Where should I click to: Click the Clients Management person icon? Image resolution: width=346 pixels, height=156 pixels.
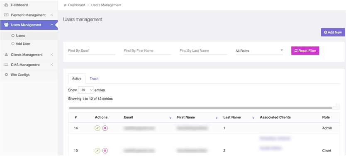(6, 55)
